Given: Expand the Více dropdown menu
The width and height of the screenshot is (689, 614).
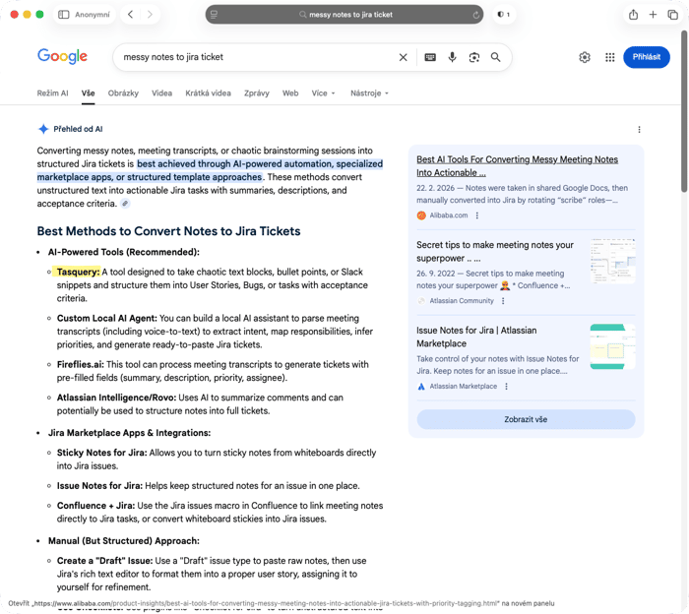Looking at the screenshot, I should (x=324, y=93).
